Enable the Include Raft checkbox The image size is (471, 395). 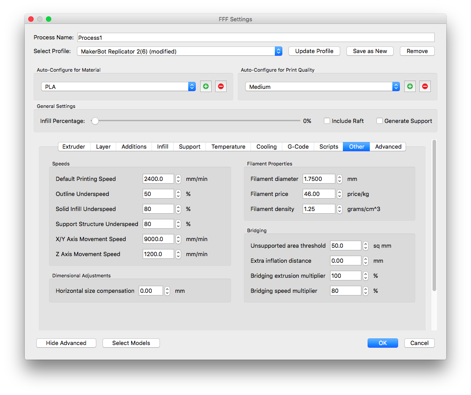pos(327,121)
